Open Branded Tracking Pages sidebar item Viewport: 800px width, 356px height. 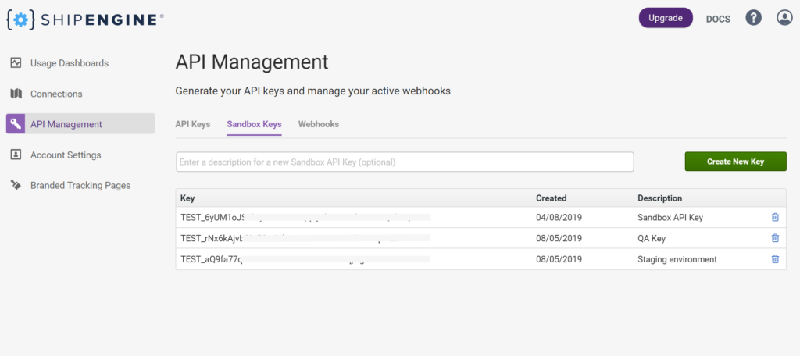[80, 185]
